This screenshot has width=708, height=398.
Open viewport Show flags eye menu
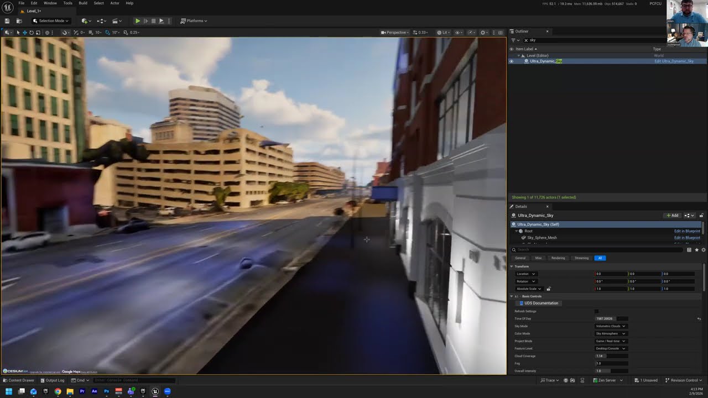click(x=459, y=33)
